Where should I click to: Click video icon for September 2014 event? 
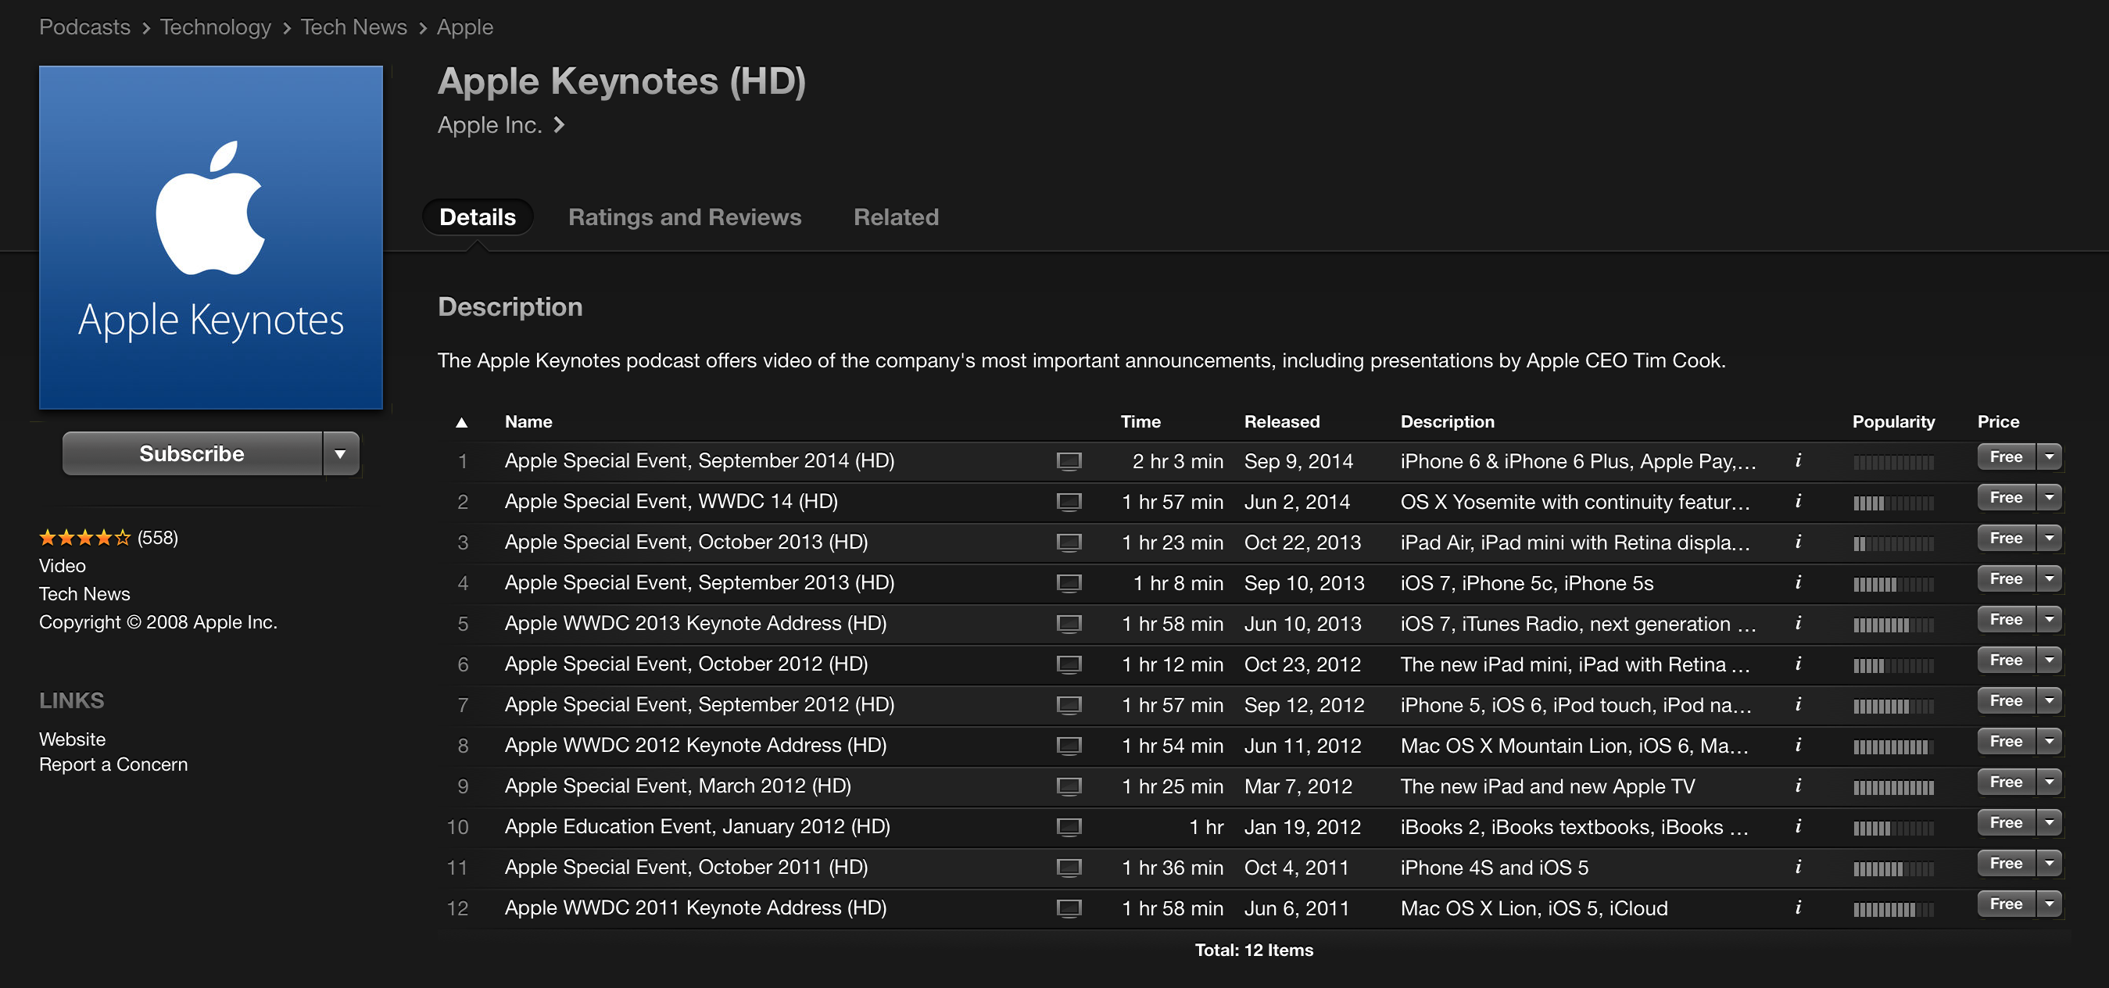pyautogui.click(x=1069, y=461)
